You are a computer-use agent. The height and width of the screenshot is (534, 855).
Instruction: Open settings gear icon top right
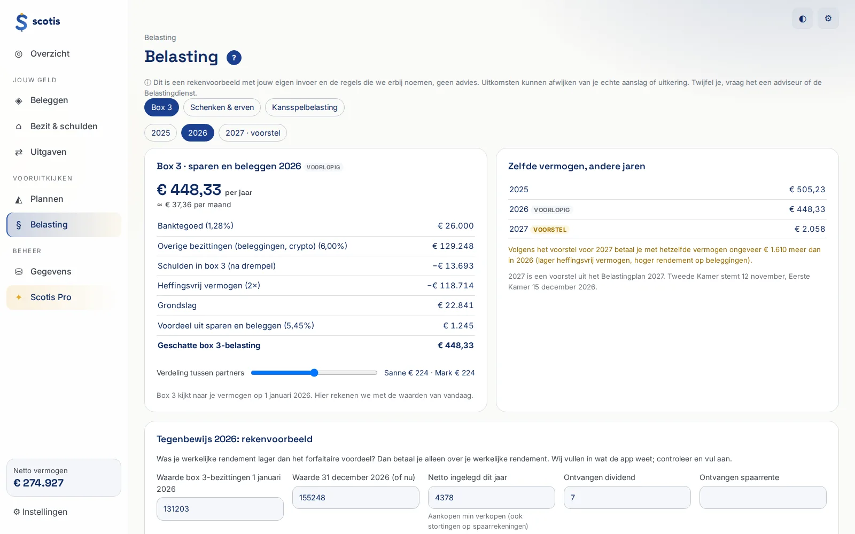pyautogui.click(x=828, y=19)
